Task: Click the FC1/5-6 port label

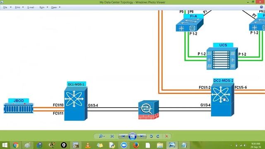Action: coord(241,87)
